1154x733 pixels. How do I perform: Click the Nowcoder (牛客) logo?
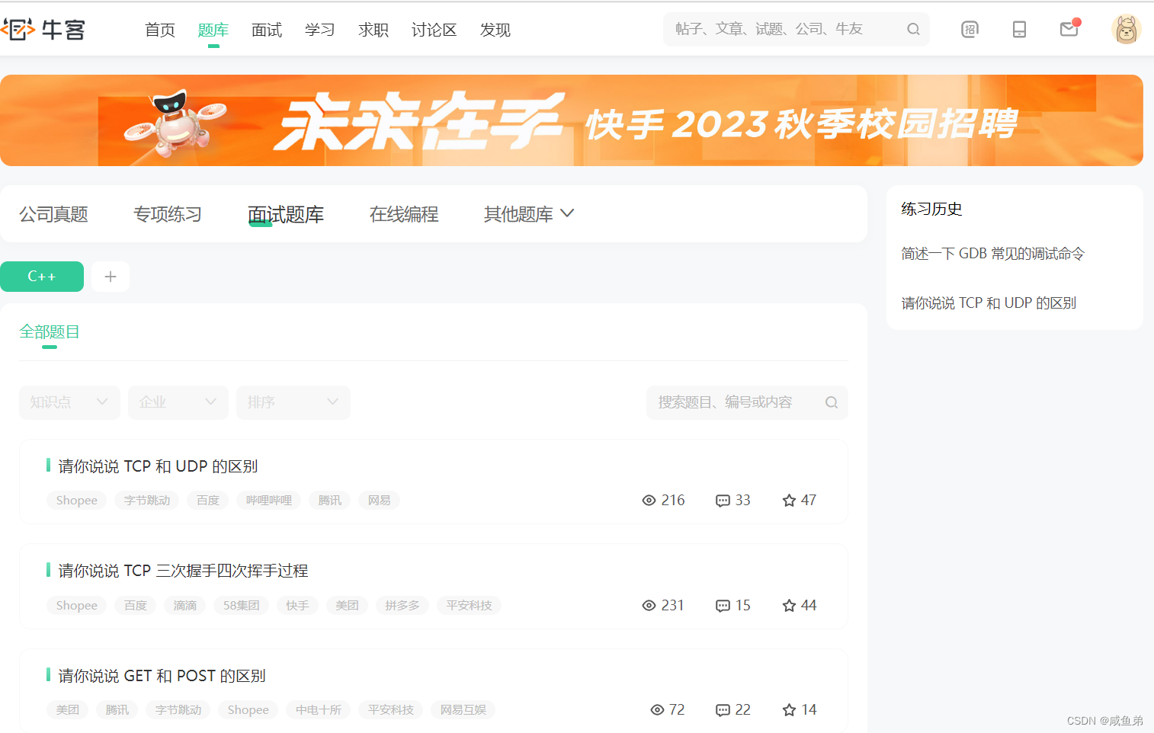pos(43,30)
